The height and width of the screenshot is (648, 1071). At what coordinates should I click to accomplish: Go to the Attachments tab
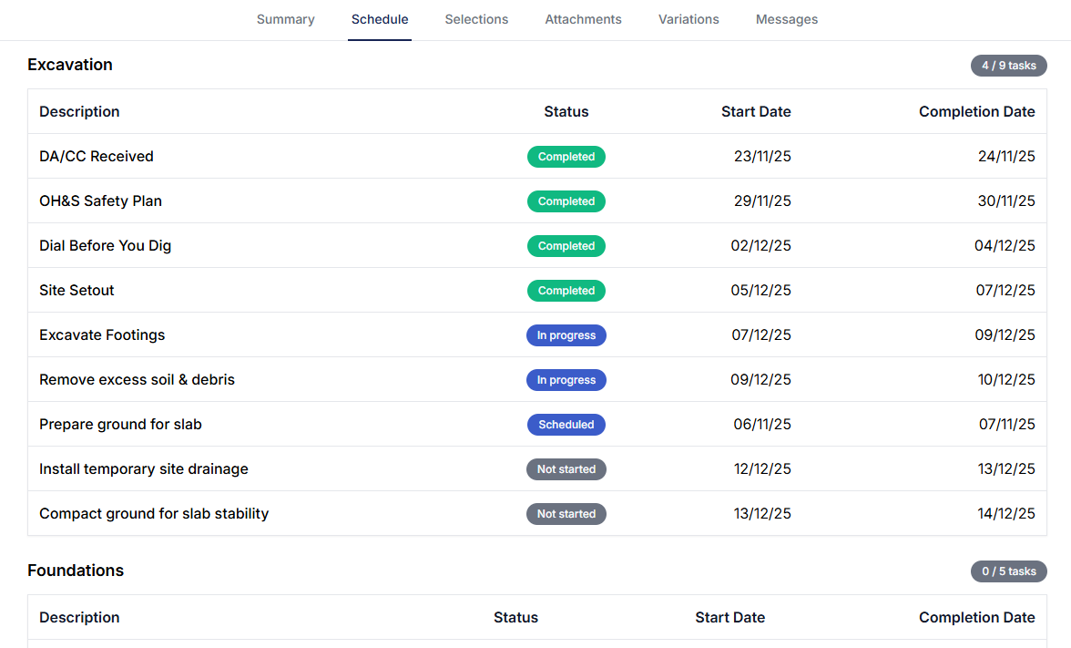[x=583, y=19]
